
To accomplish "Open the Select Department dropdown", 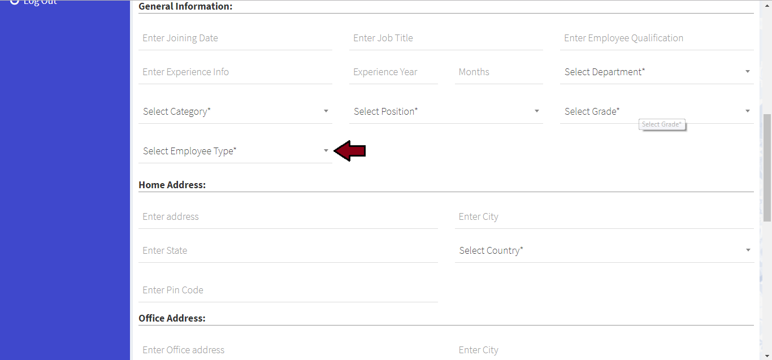I will click(x=657, y=72).
